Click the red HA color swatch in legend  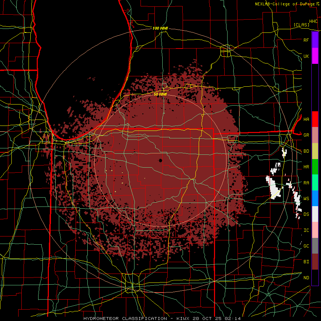tap(315, 119)
